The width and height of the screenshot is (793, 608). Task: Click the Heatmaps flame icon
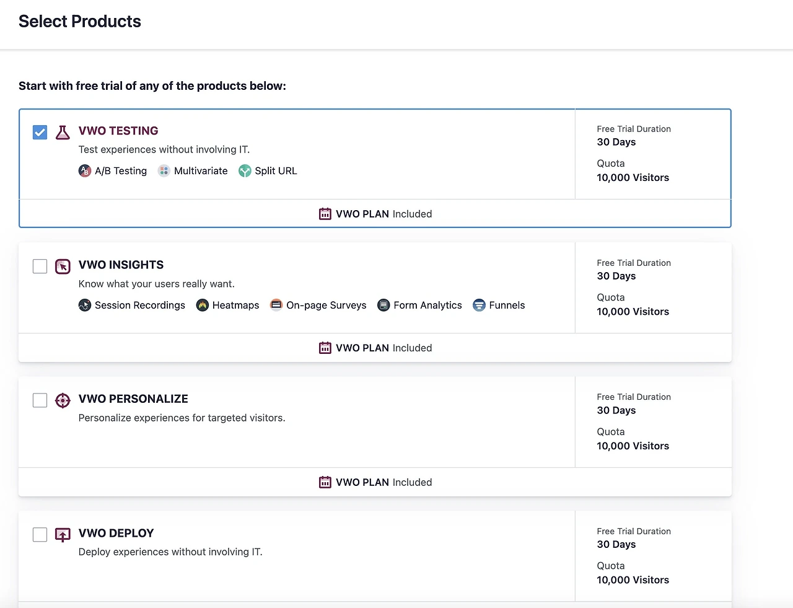(203, 305)
